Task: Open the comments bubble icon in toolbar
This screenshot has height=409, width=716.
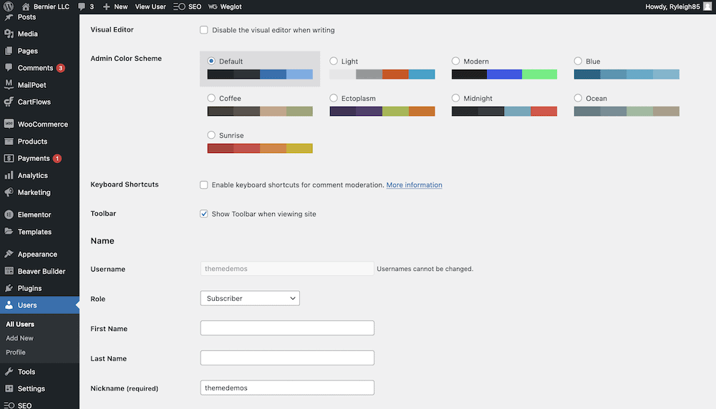Action: (82, 6)
